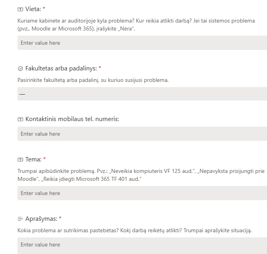Click the Kontaktinis mobilaus tel. numeris label
Viewport: 267px width, 254px height.
(72, 119)
